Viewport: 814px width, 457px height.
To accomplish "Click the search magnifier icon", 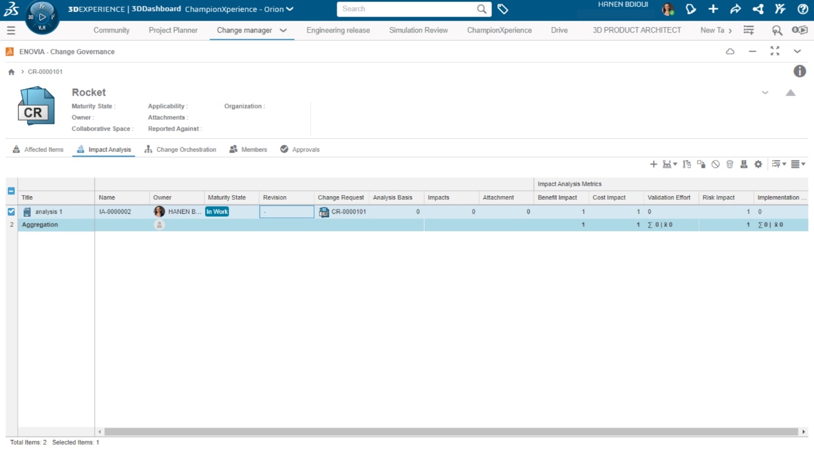I will pos(481,9).
